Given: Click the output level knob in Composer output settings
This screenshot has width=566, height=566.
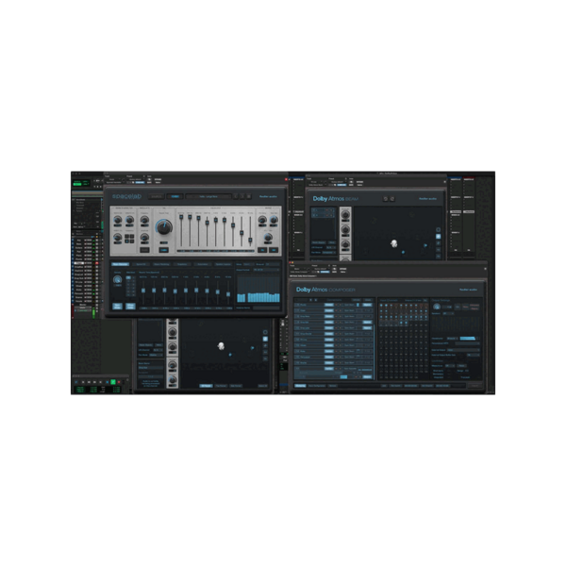Looking at the screenshot, I should (437, 307).
